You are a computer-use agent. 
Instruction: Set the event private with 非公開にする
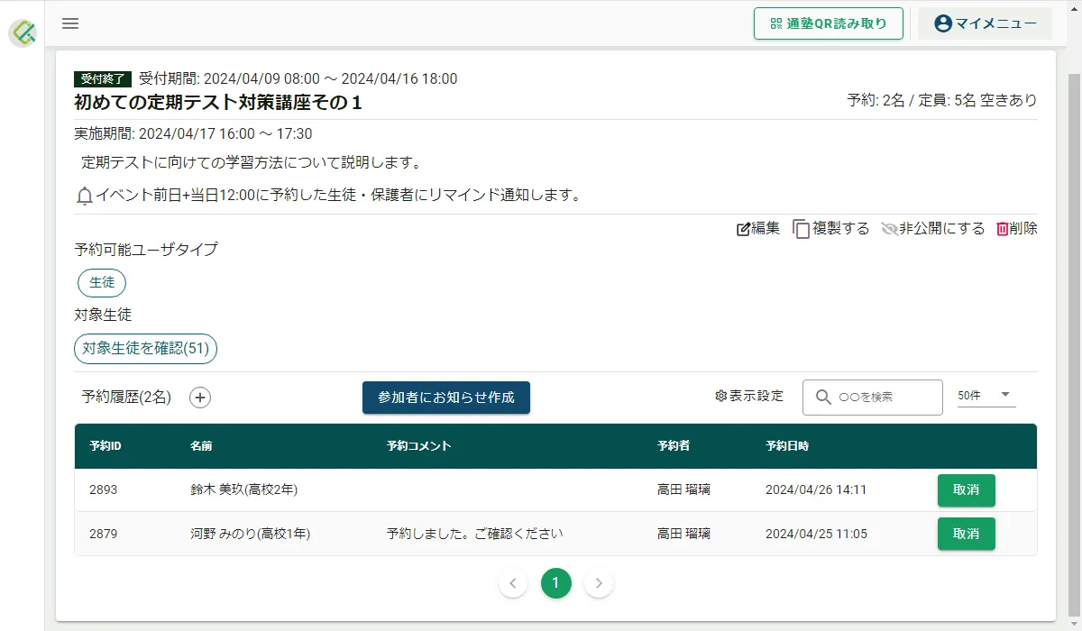click(x=933, y=229)
